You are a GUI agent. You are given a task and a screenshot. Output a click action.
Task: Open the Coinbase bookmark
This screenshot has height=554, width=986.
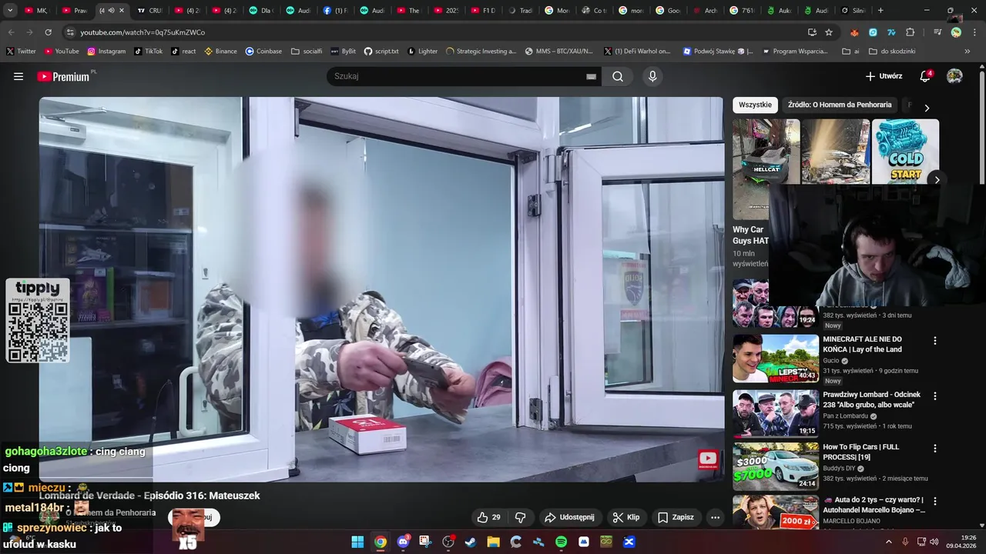263,52
